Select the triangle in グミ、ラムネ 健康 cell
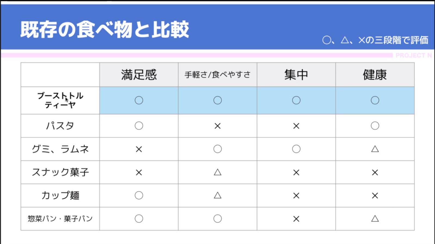The width and height of the screenshot is (435, 244). 375,149
